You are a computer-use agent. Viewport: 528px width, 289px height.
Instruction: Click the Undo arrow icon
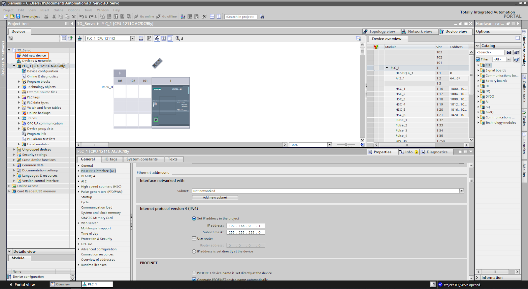pyautogui.click(x=82, y=16)
